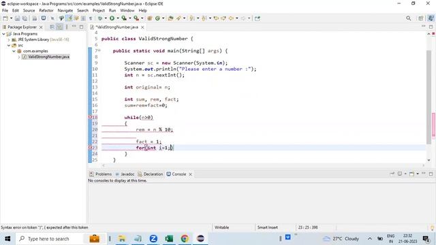The width and height of the screenshot is (436, 245).
Task: Click Windows Start button
Action: click(x=7, y=239)
